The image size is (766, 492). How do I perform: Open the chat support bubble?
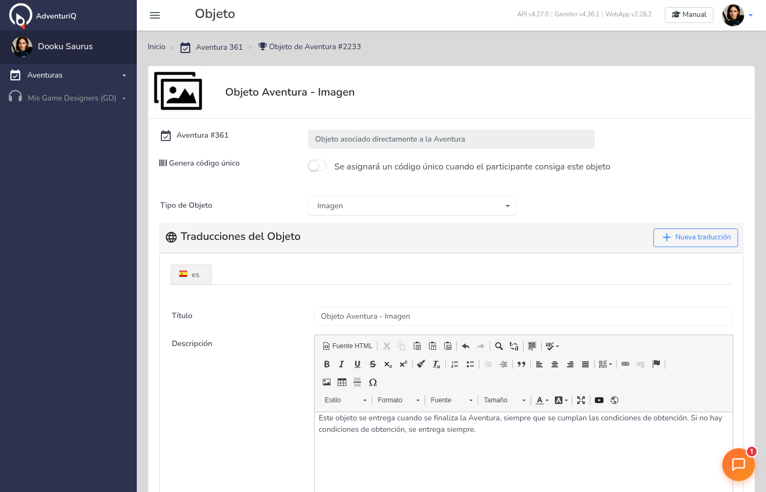(x=739, y=464)
